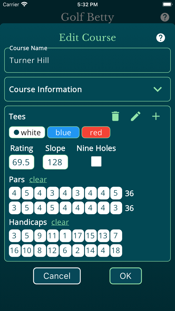Click the battery indicator

tap(167, 4)
